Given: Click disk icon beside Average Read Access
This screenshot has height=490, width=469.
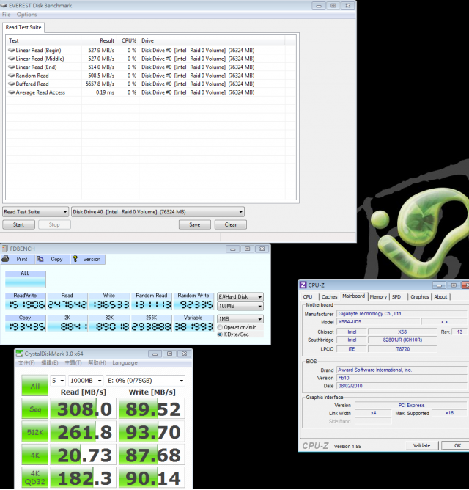Looking at the screenshot, I should click(x=12, y=92).
